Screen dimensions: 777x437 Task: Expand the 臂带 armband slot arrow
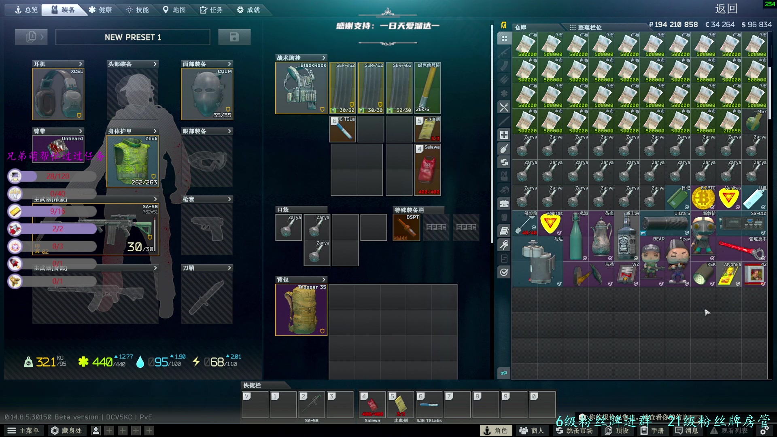pos(81,131)
